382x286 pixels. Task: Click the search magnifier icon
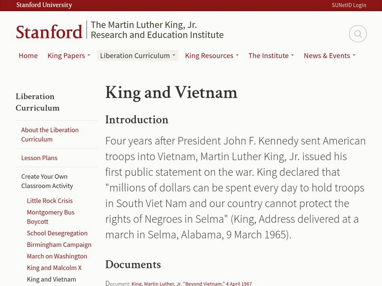[358, 34]
